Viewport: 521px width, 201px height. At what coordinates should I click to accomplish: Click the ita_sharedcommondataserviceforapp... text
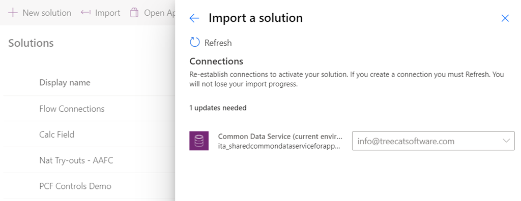279,146
